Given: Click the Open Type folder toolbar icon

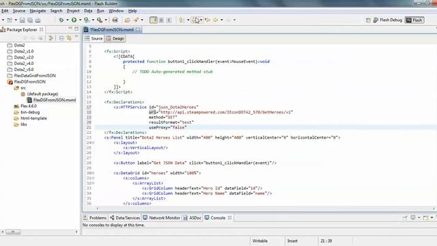Looking at the screenshot, I should (x=128, y=20).
